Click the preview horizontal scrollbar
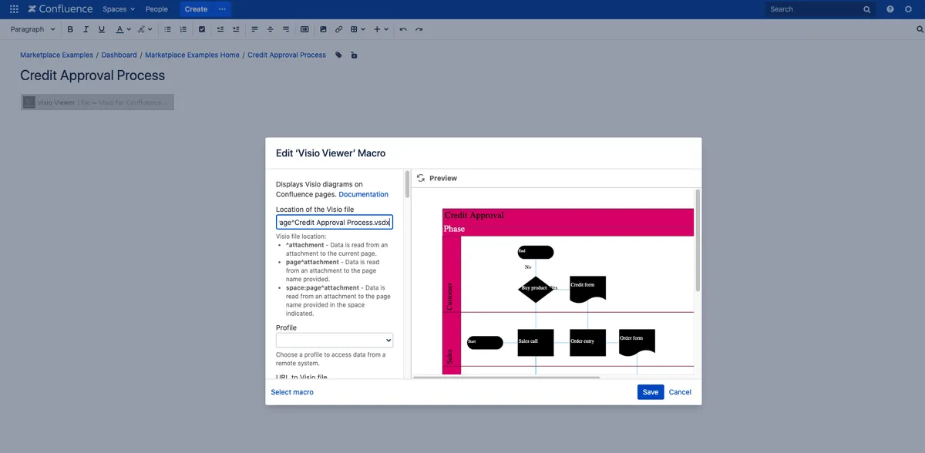This screenshot has height=453, width=925. click(506, 377)
